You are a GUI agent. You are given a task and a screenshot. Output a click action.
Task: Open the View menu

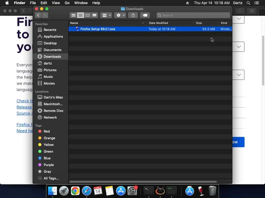point(56,3)
